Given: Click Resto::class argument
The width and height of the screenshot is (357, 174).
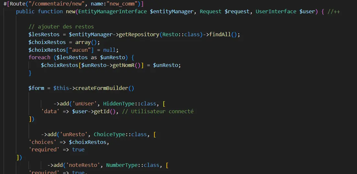Looking at the screenshot, I should pyautogui.click(x=181, y=35).
